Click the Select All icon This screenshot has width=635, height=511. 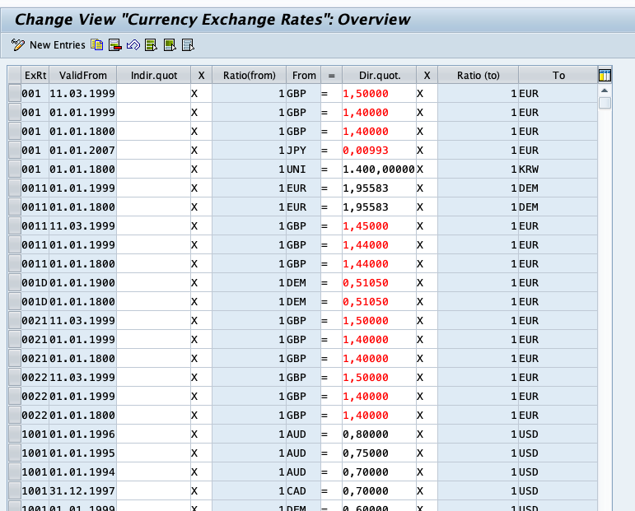point(151,45)
